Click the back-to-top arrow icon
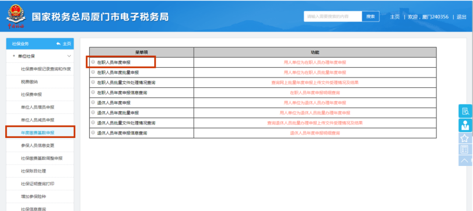This screenshot has width=473, height=211. pyautogui.click(x=465, y=161)
